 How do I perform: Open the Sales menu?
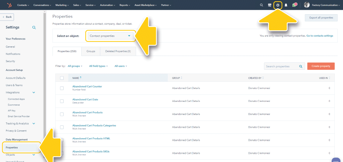[77, 5]
